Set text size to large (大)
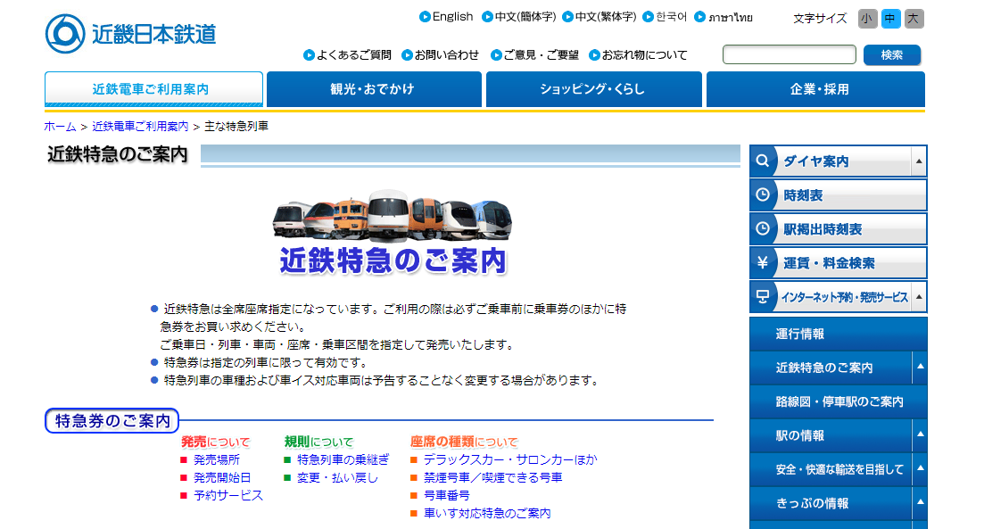Viewport: 984px width, 529px height. pyautogui.click(x=914, y=19)
